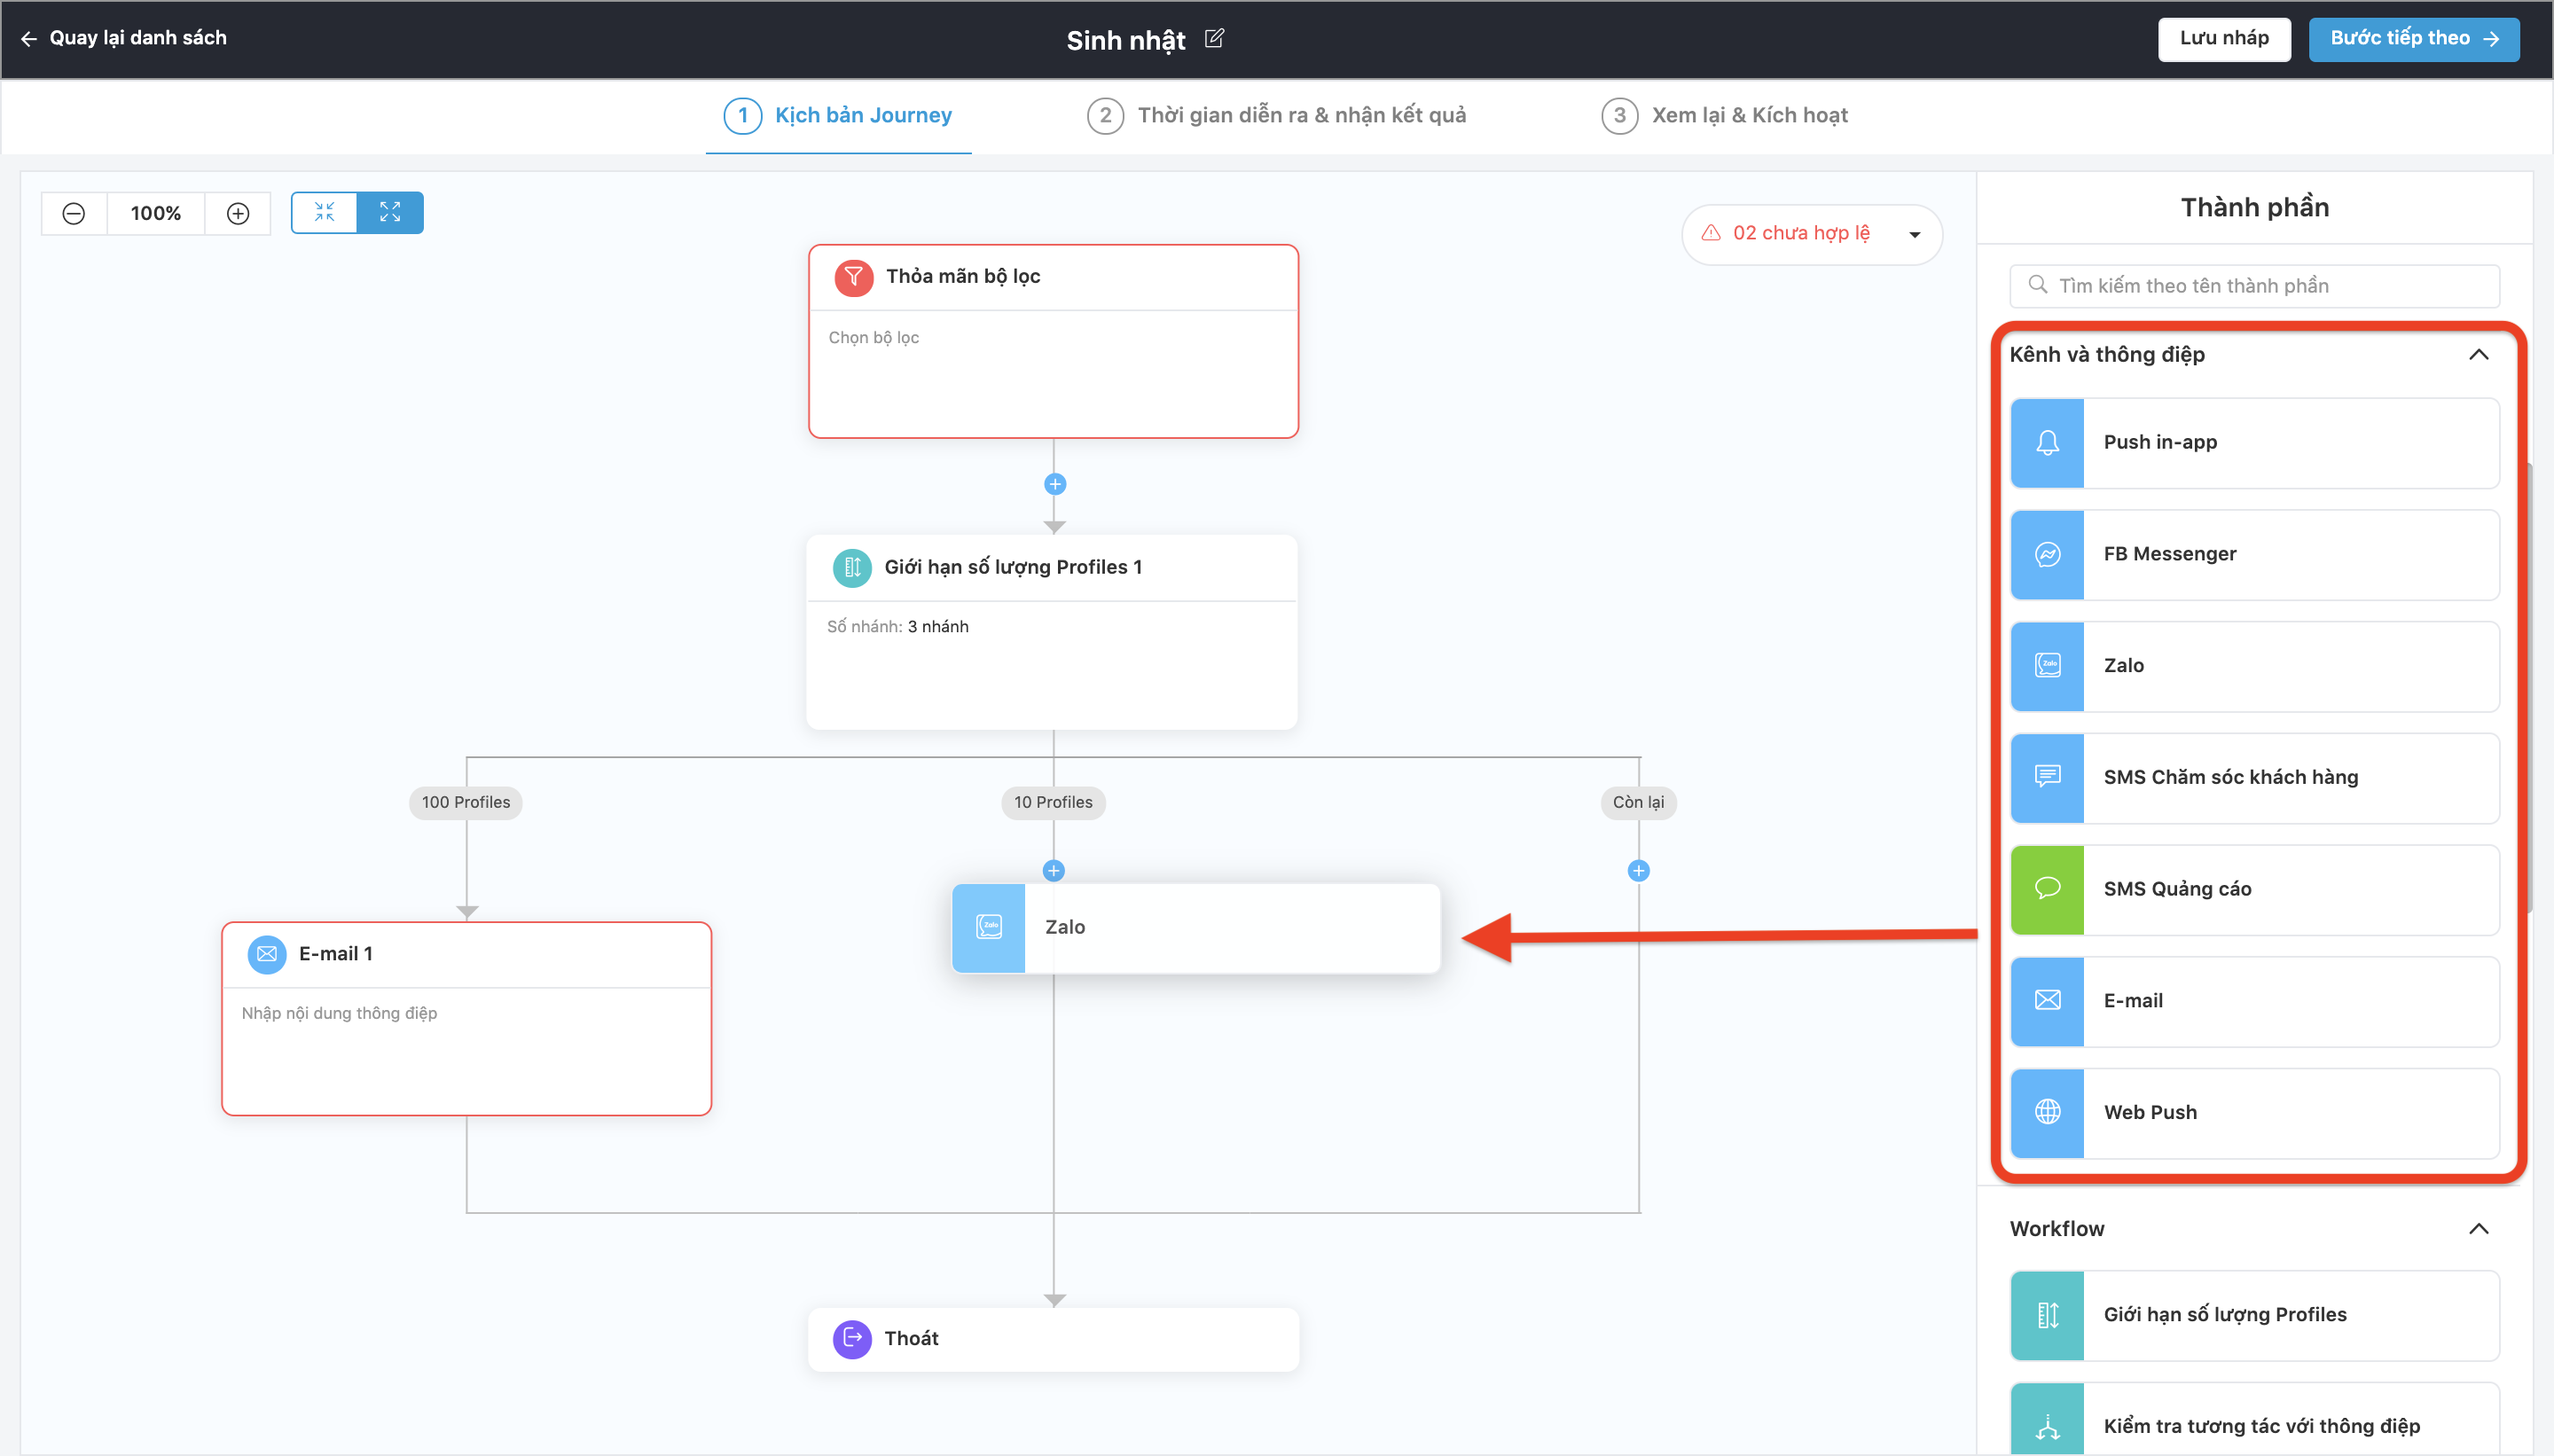This screenshot has height=1456, width=2554.
Task: Click the Lưu nháp button
Action: pos(2223,39)
